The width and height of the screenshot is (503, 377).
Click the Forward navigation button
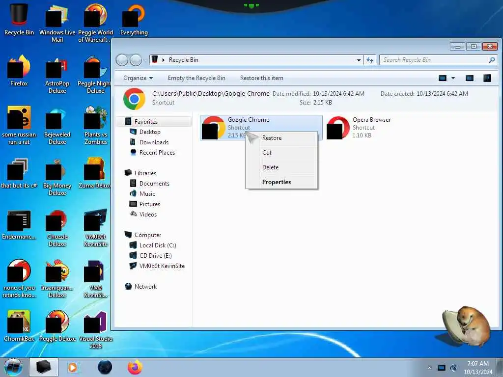[136, 60]
